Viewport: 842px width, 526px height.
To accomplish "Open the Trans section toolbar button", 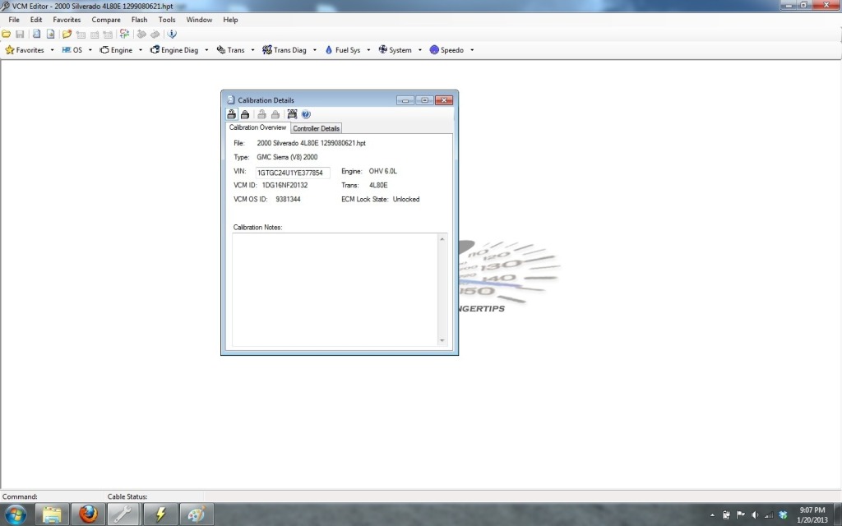I will 230,50.
